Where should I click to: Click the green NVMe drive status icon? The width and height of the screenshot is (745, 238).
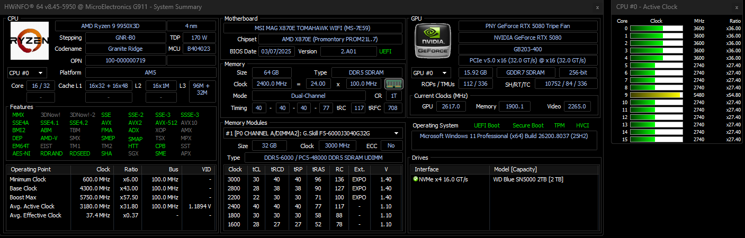(416, 179)
